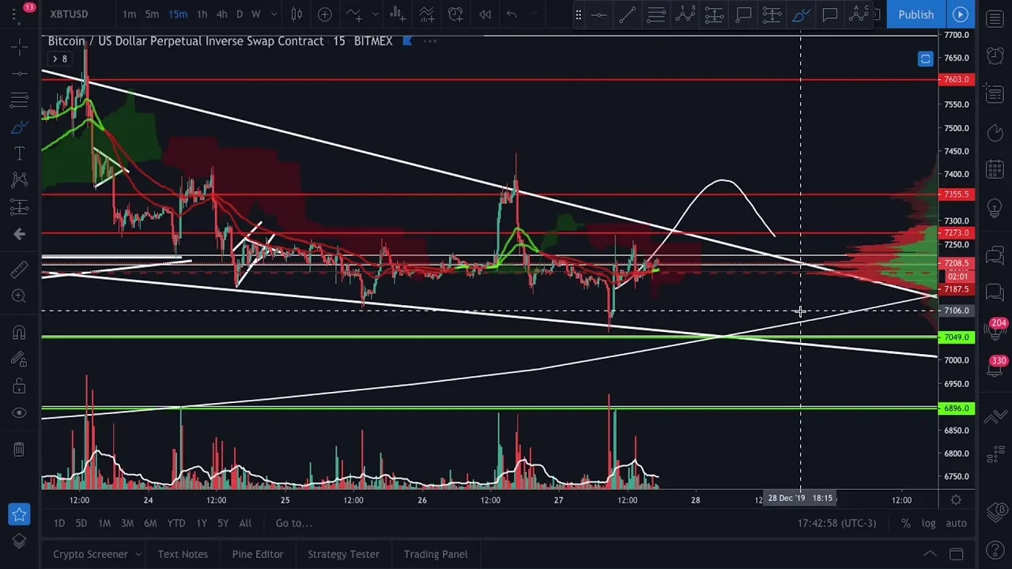Select the active brush drawing tool
Screen dimensions: 1012x569
click(801, 14)
